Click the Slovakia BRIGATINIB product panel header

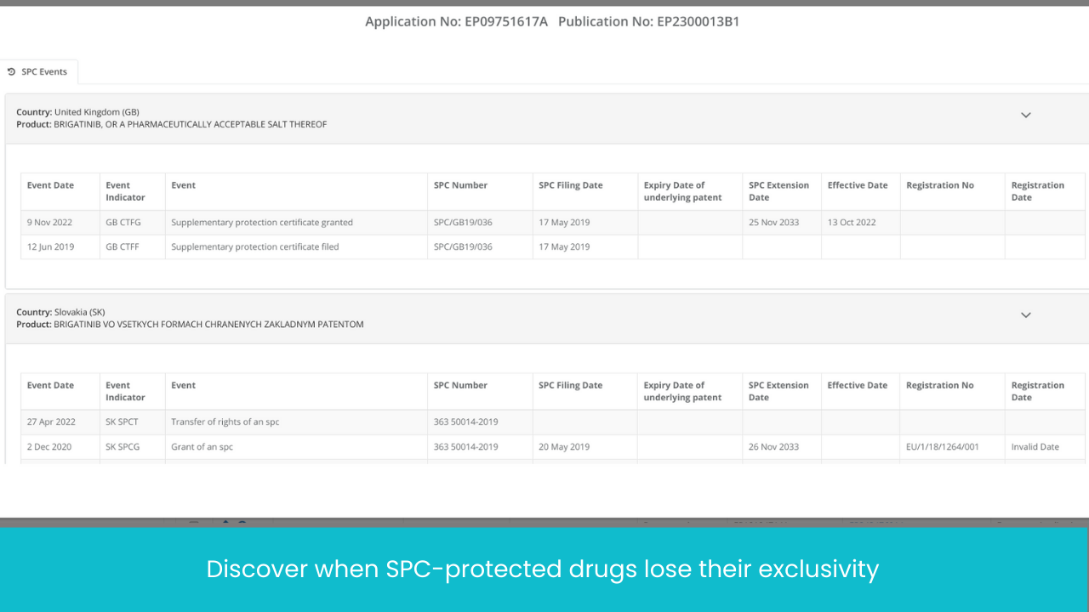tap(510, 319)
